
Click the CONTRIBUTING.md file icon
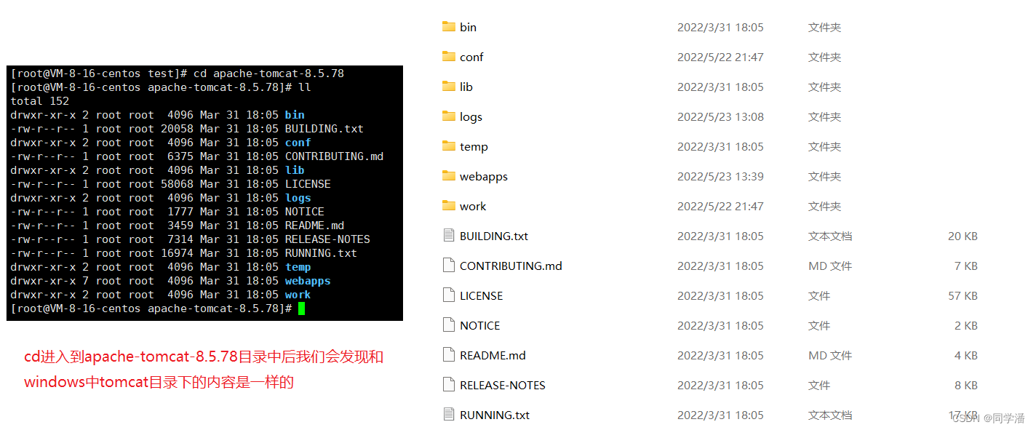[x=449, y=265]
